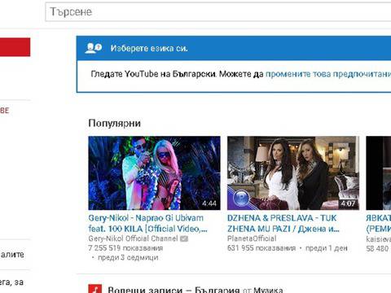This screenshot has height=293, width=391.
Task: Click the '7 255 519 показвания' view count
Action: coord(125,248)
